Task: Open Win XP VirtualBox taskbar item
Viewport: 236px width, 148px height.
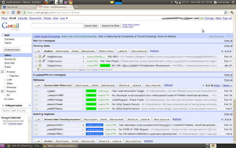Action: tap(24, 146)
